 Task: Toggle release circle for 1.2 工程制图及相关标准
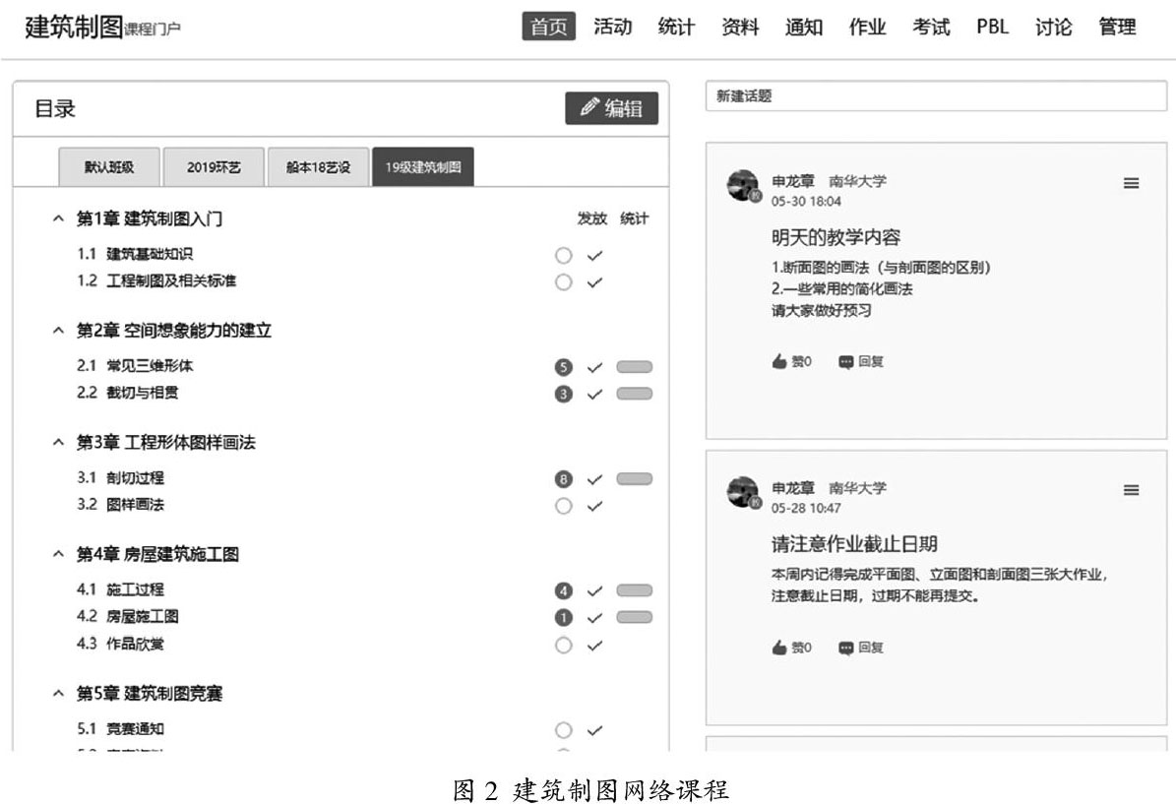[563, 282]
